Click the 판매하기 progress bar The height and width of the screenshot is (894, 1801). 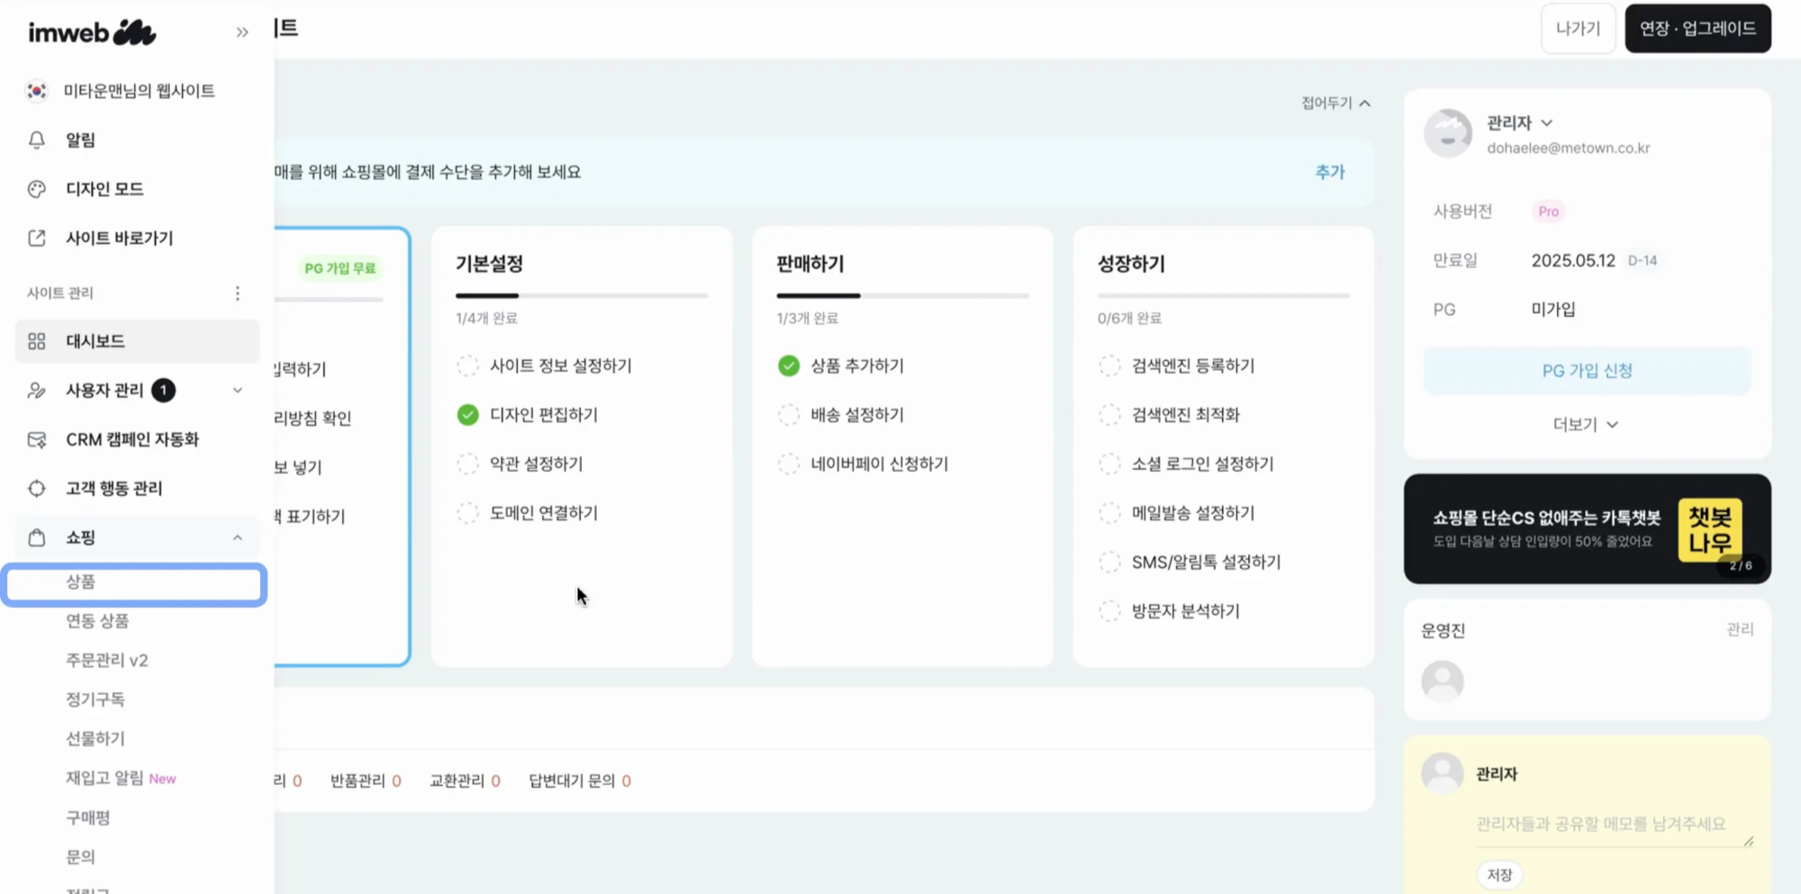tap(901, 294)
